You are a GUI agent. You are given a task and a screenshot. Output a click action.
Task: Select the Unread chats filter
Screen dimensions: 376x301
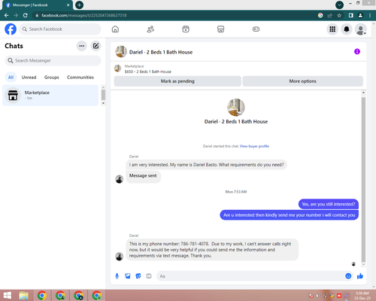pyautogui.click(x=29, y=78)
